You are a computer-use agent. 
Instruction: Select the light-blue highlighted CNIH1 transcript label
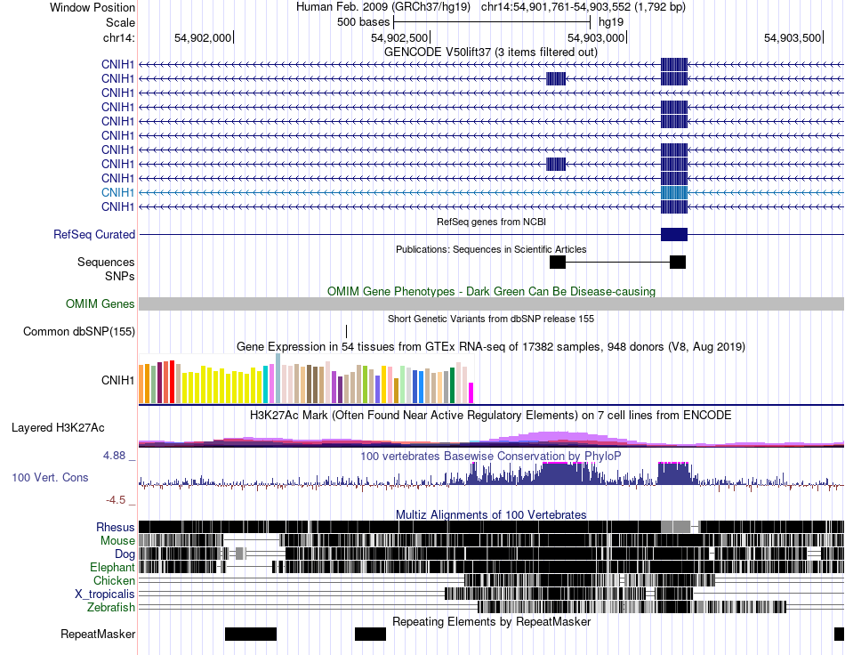point(117,192)
